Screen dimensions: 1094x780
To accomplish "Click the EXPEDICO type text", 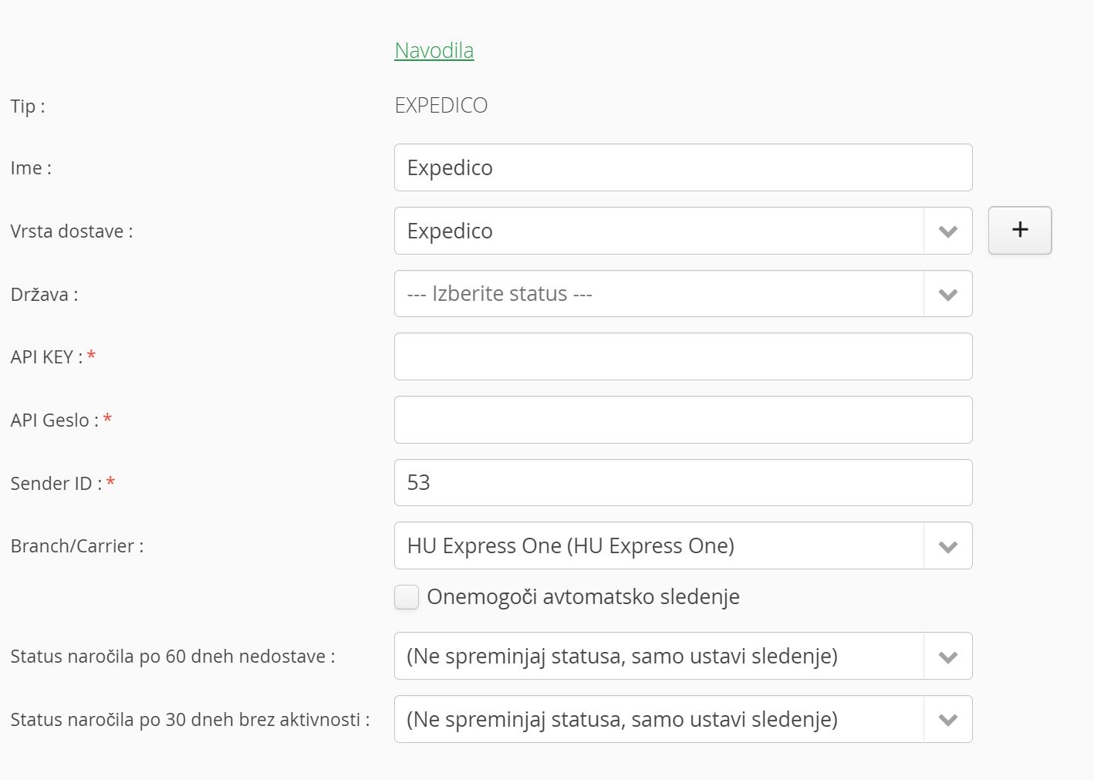I will (x=441, y=105).
